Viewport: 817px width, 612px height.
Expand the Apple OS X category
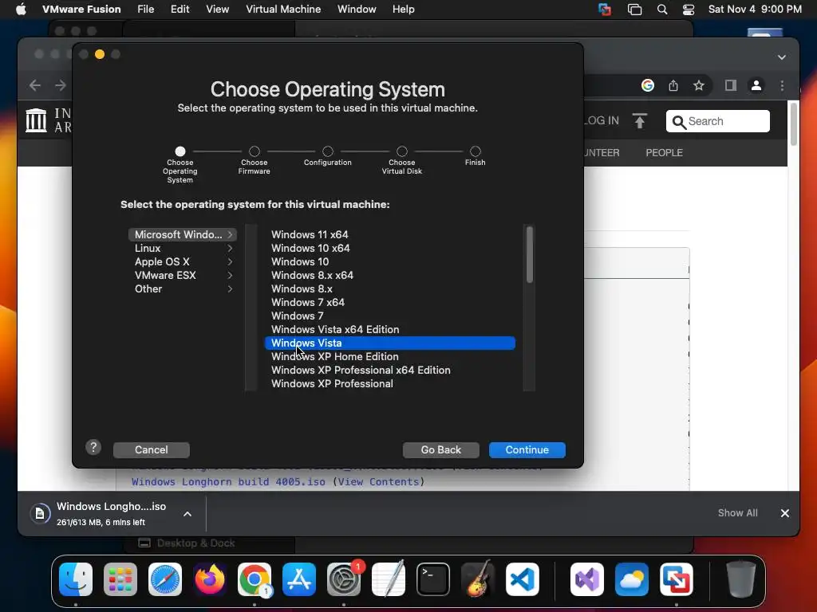coord(183,261)
